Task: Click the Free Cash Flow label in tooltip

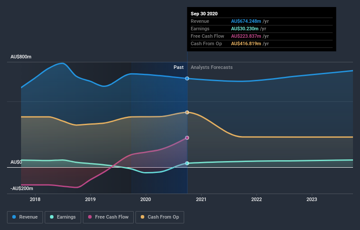Action: click(207, 36)
